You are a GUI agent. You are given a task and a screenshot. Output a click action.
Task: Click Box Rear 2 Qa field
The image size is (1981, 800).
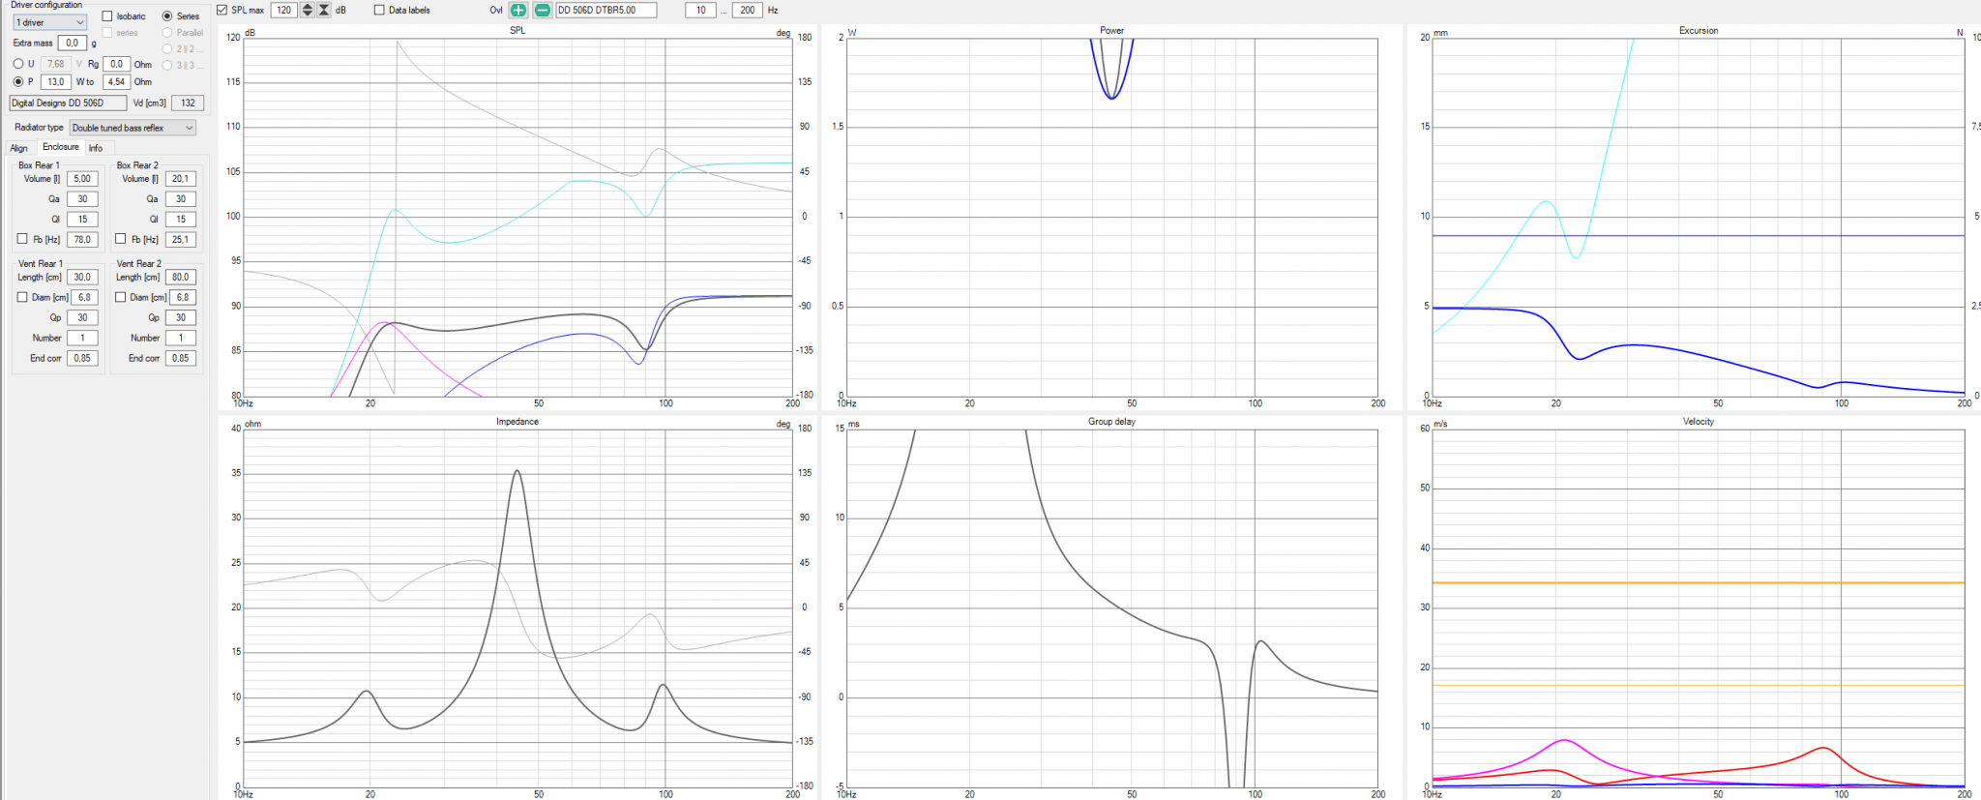(181, 199)
